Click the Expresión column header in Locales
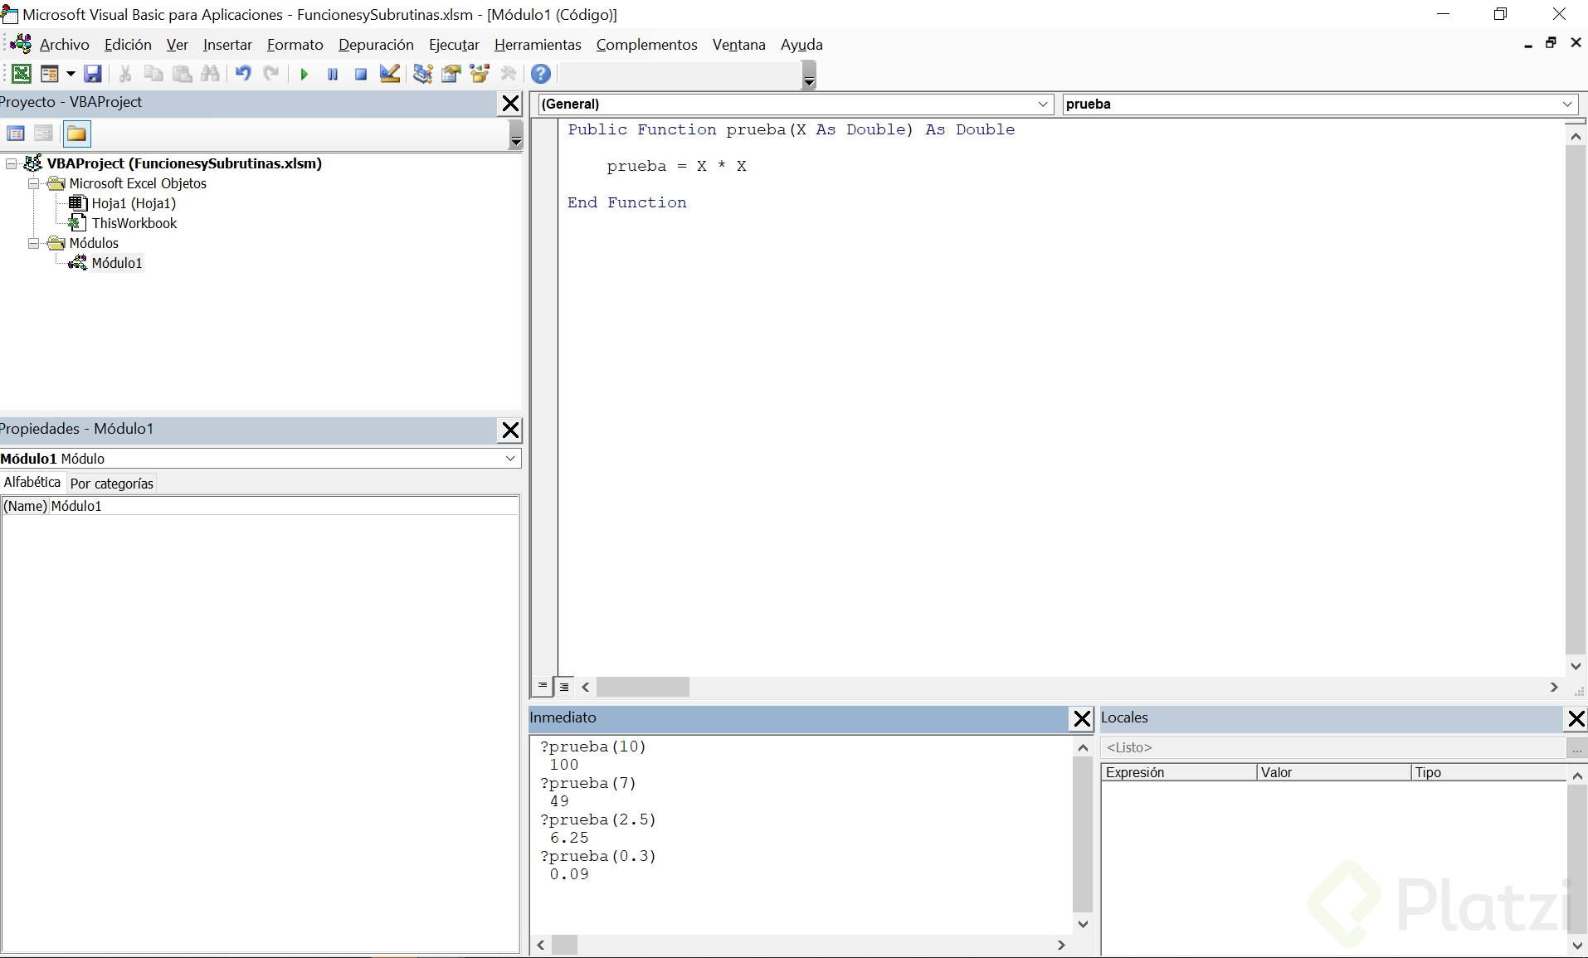The image size is (1588, 958). (1179, 772)
